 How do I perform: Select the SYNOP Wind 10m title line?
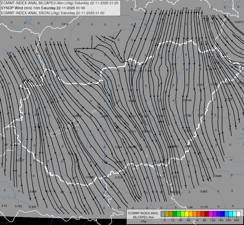(43, 8)
